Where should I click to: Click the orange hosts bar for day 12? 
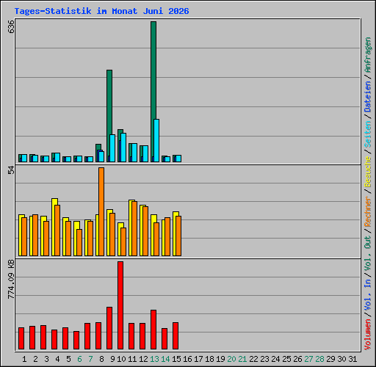[x=145, y=231]
